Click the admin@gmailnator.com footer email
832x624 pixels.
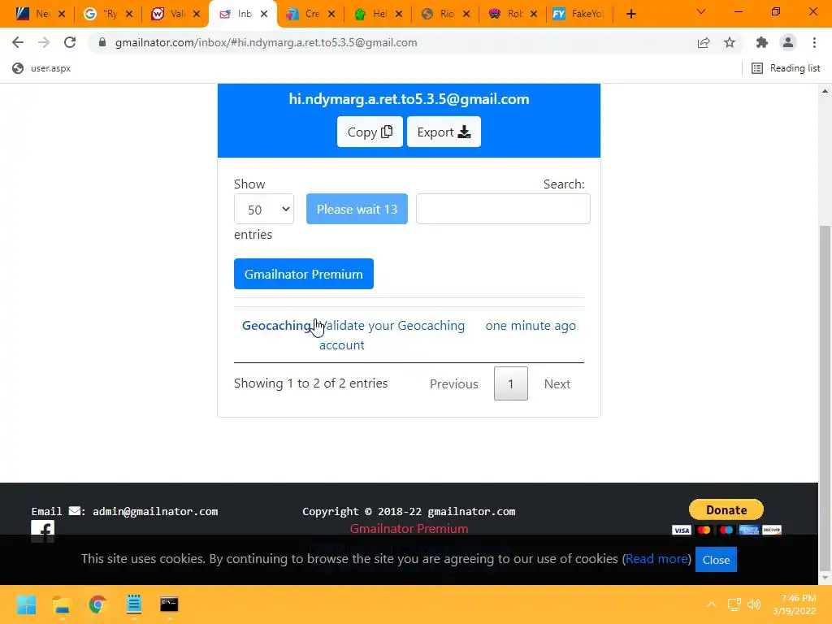coord(155,512)
